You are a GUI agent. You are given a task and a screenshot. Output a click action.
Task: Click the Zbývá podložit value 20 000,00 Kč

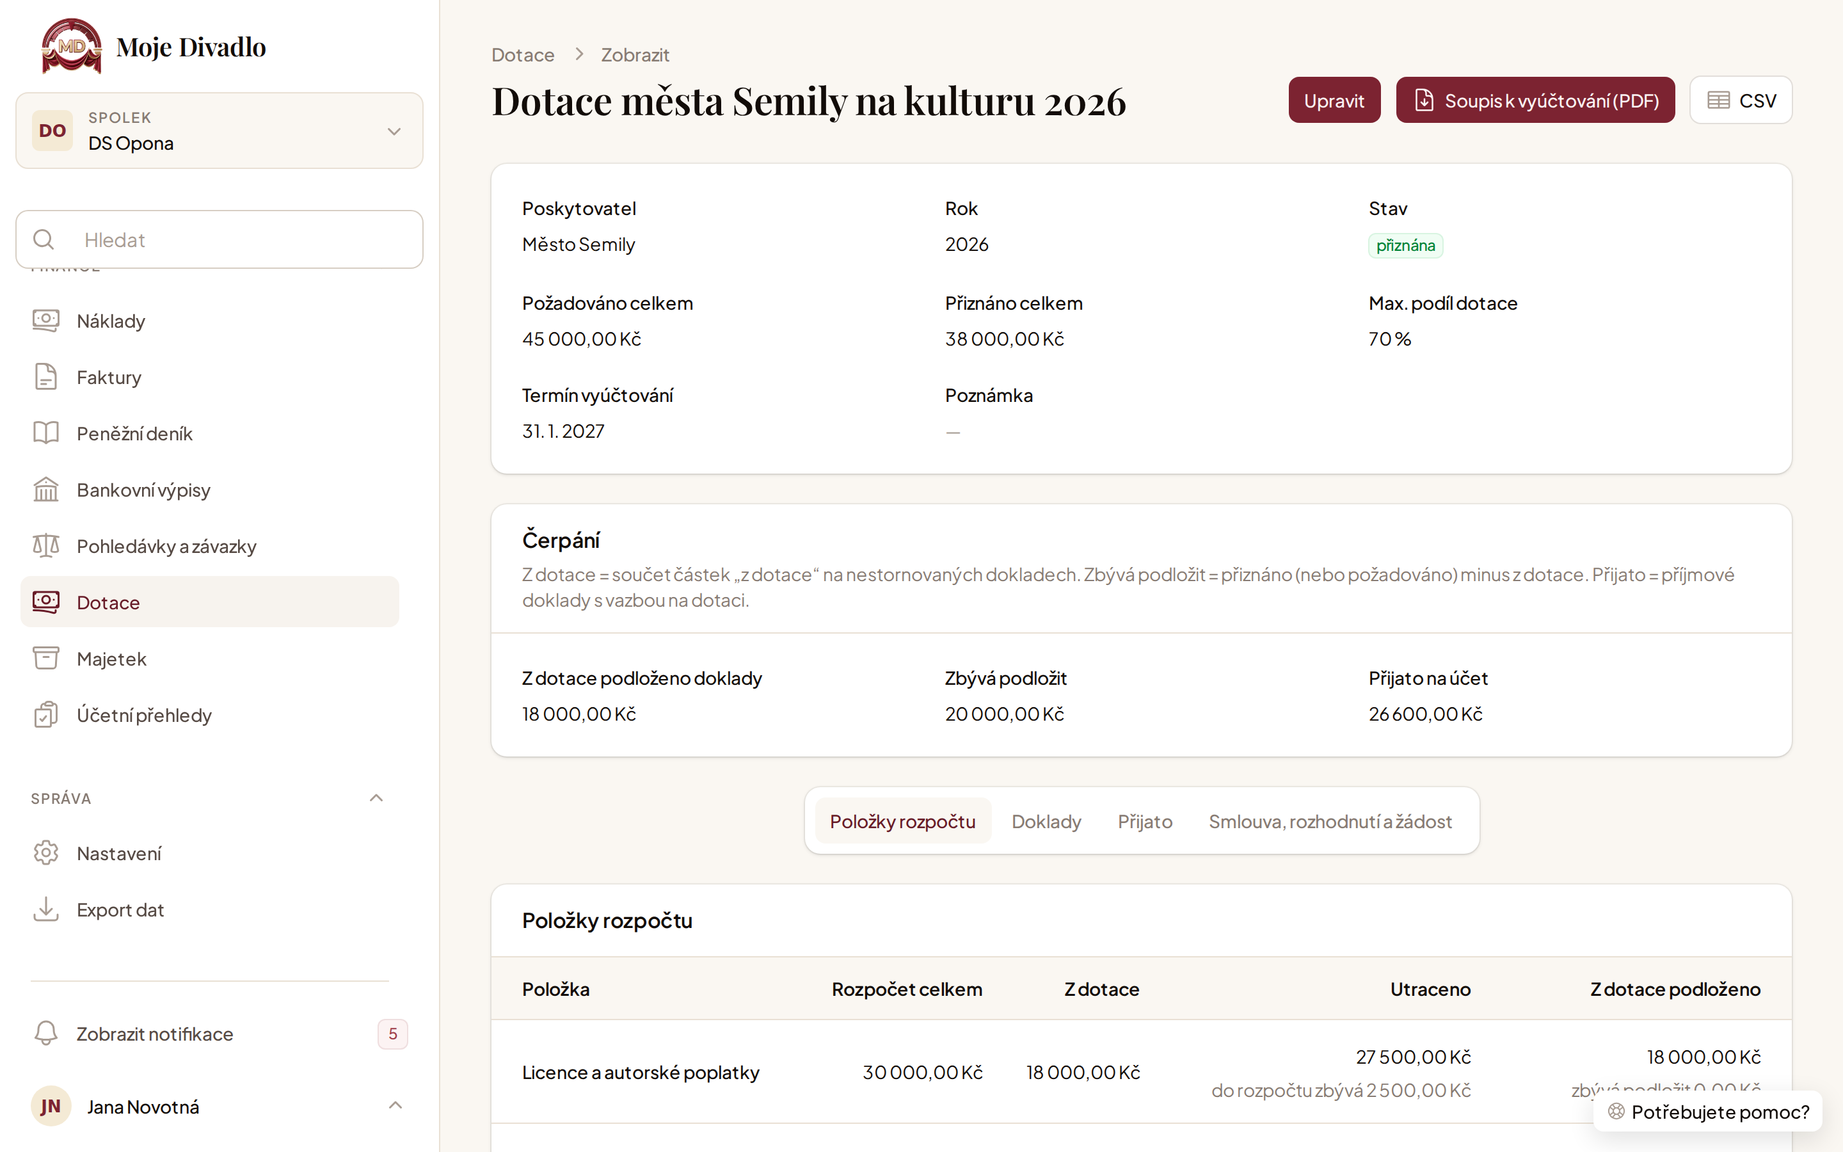click(x=1005, y=714)
